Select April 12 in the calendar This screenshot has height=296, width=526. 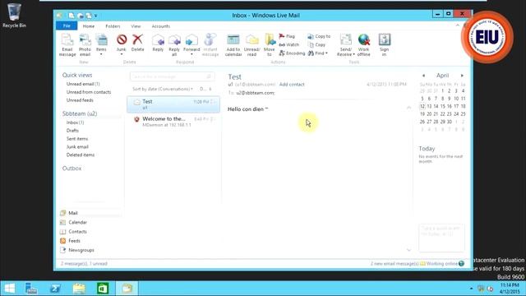pyautogui.click(x=422, y=106)
